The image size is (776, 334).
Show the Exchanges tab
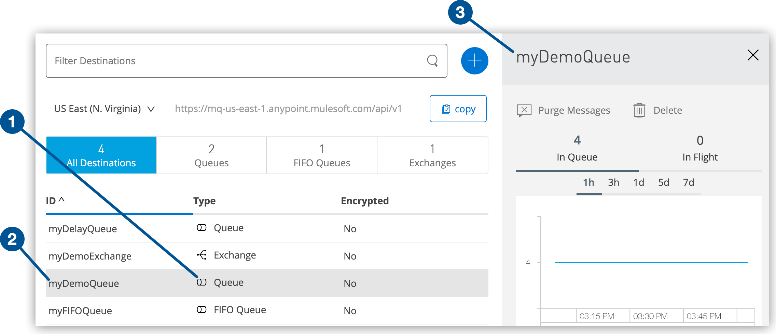pos(432,155)
